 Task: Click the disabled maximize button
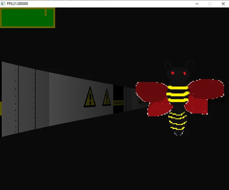coord(210,4)
